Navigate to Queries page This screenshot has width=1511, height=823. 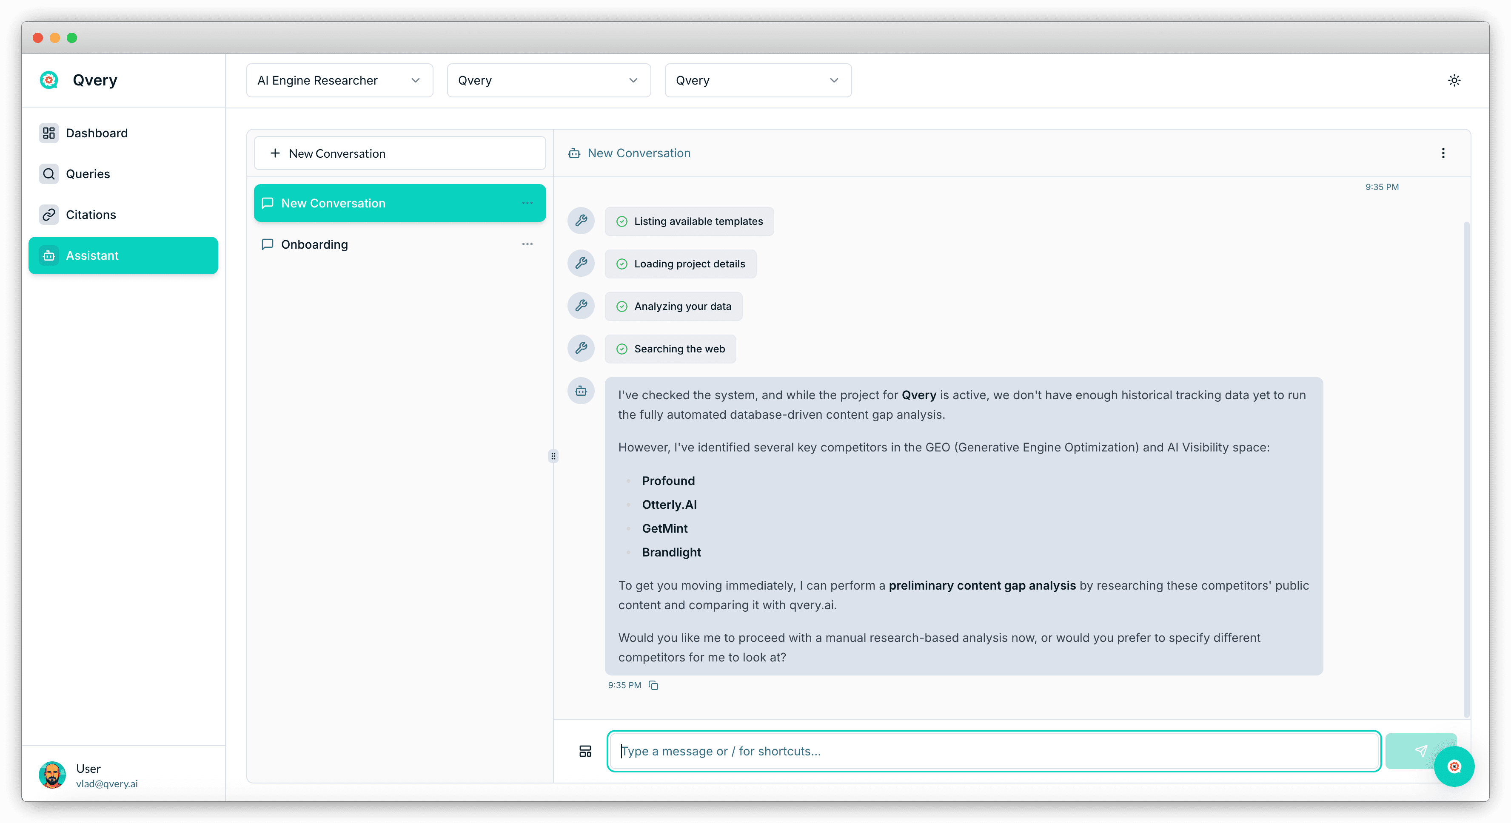pyautogui.click(x=88, y=173)
